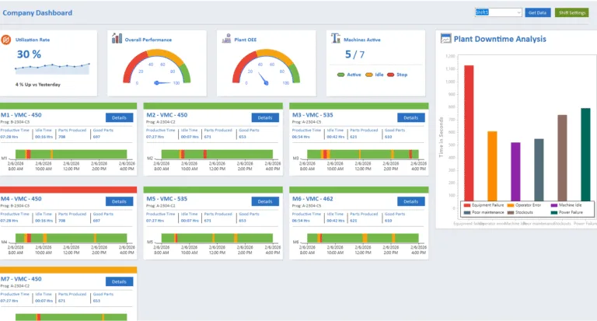Click the Plant Downtime Analysis chart icon
Image resolution: width=597 pixels, height=321 pixels.
(x=445, y=38)
